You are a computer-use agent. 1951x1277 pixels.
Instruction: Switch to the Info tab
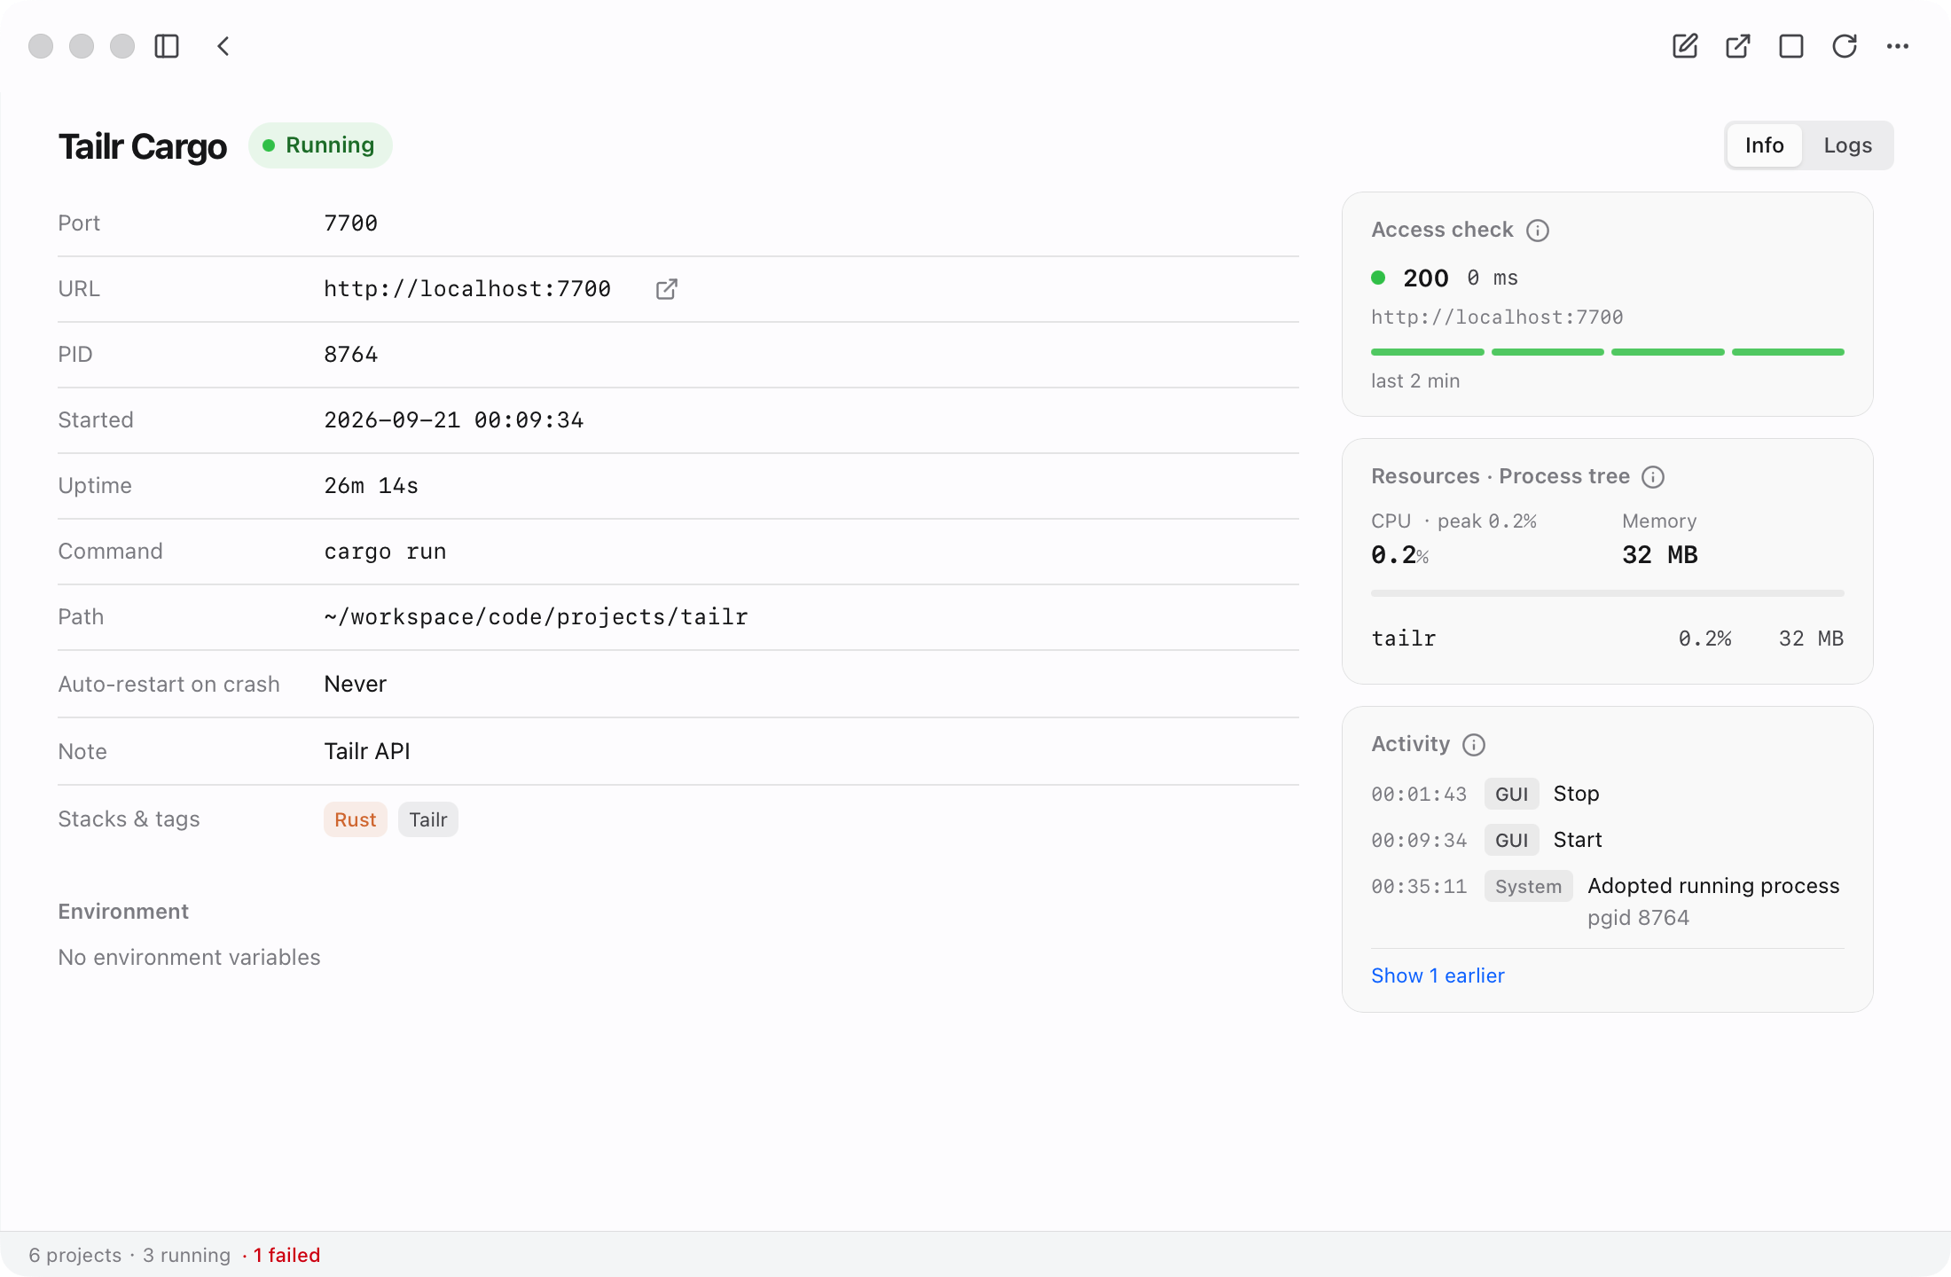click(1765, 145)
